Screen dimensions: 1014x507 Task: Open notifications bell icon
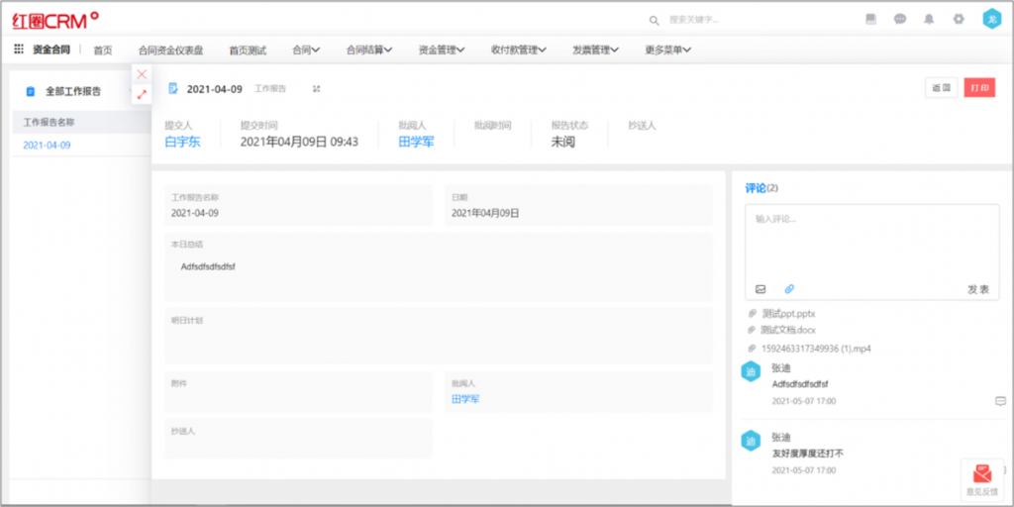[x=929, y=19]
